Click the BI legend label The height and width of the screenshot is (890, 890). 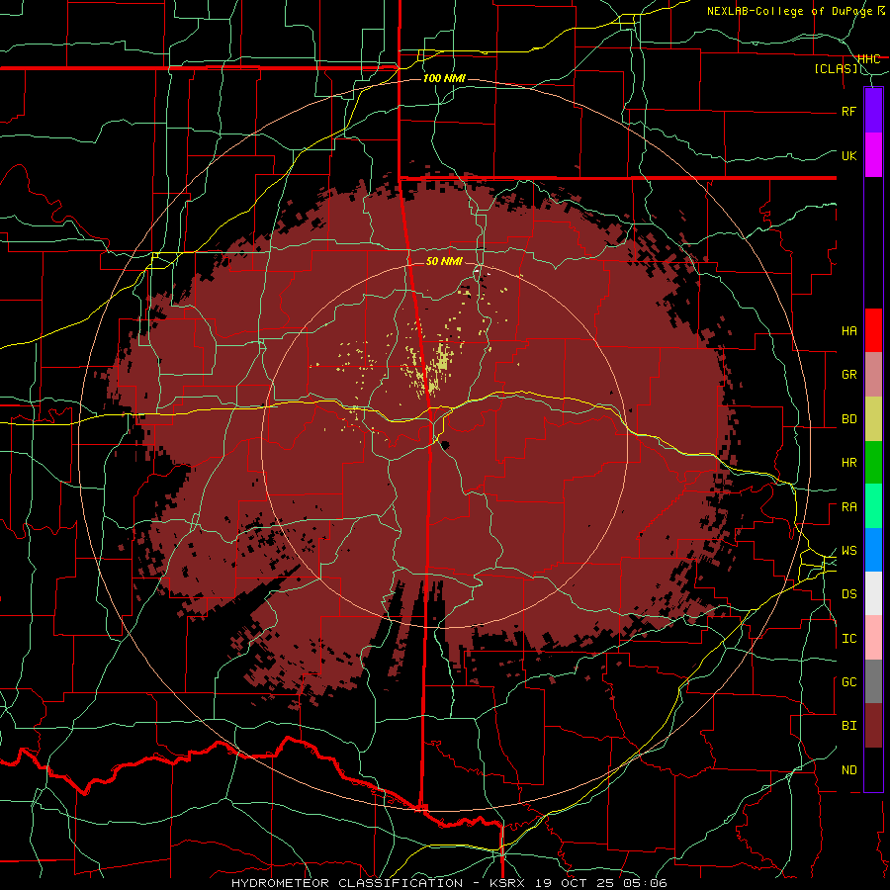(848, 726)
